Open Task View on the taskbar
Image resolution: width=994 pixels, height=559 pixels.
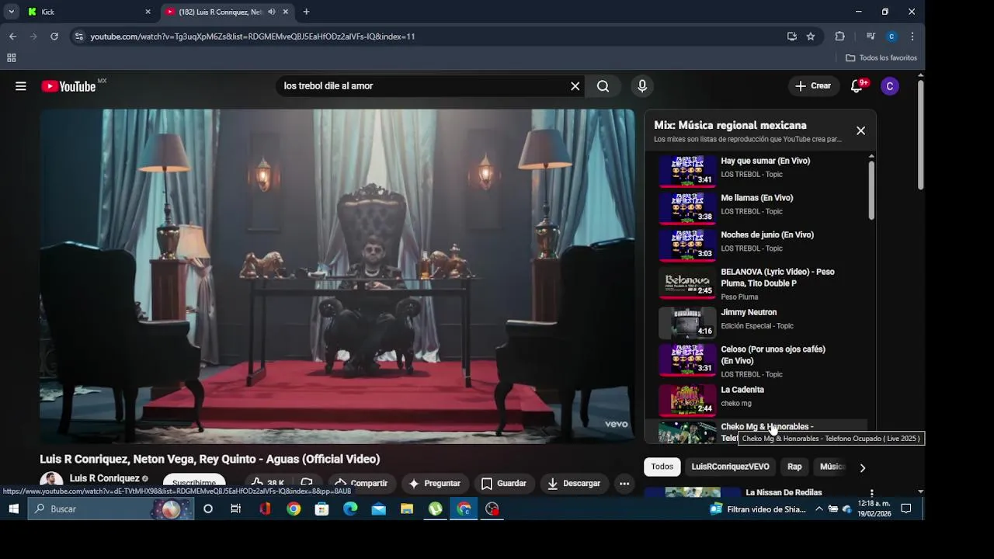(x=236, y=509)
